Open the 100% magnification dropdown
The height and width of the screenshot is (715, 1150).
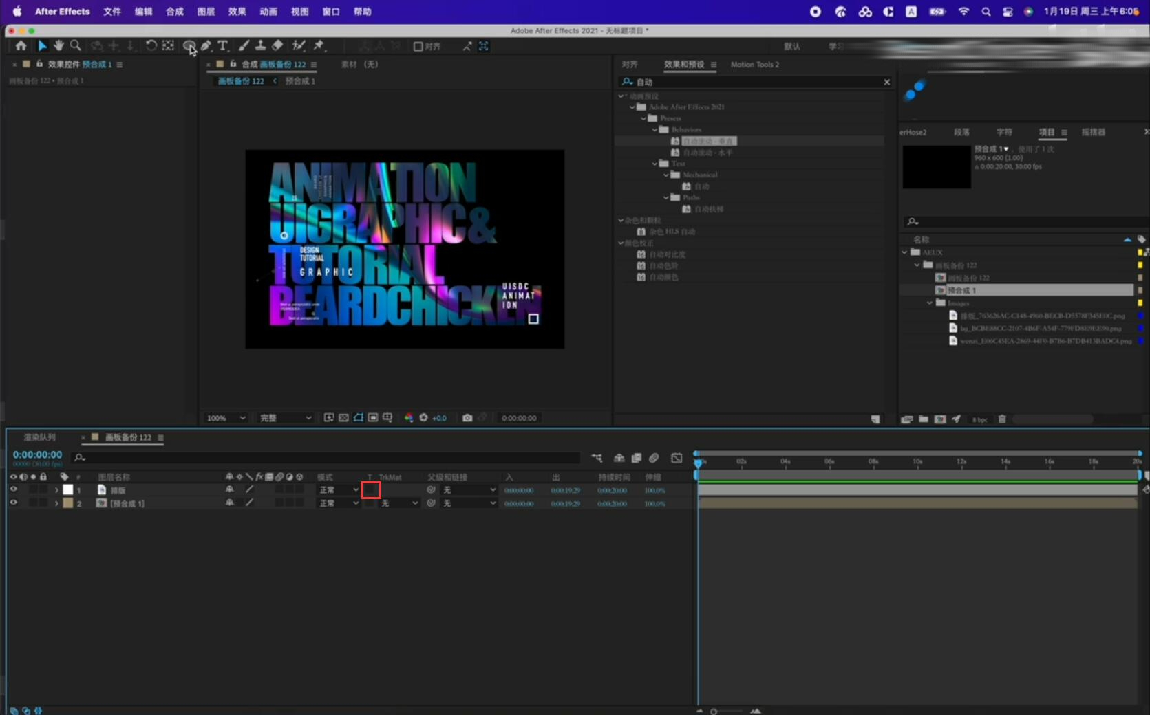[226, 418]
